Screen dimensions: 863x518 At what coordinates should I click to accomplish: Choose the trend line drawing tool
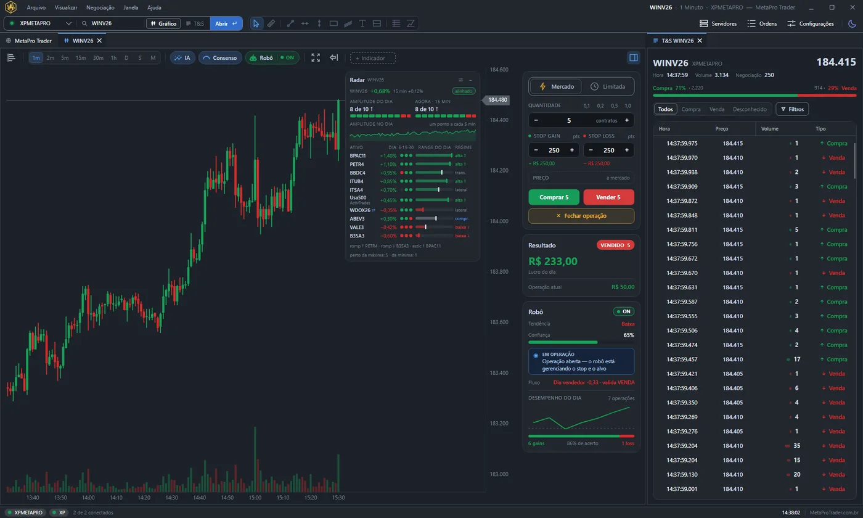click(290, 23)
